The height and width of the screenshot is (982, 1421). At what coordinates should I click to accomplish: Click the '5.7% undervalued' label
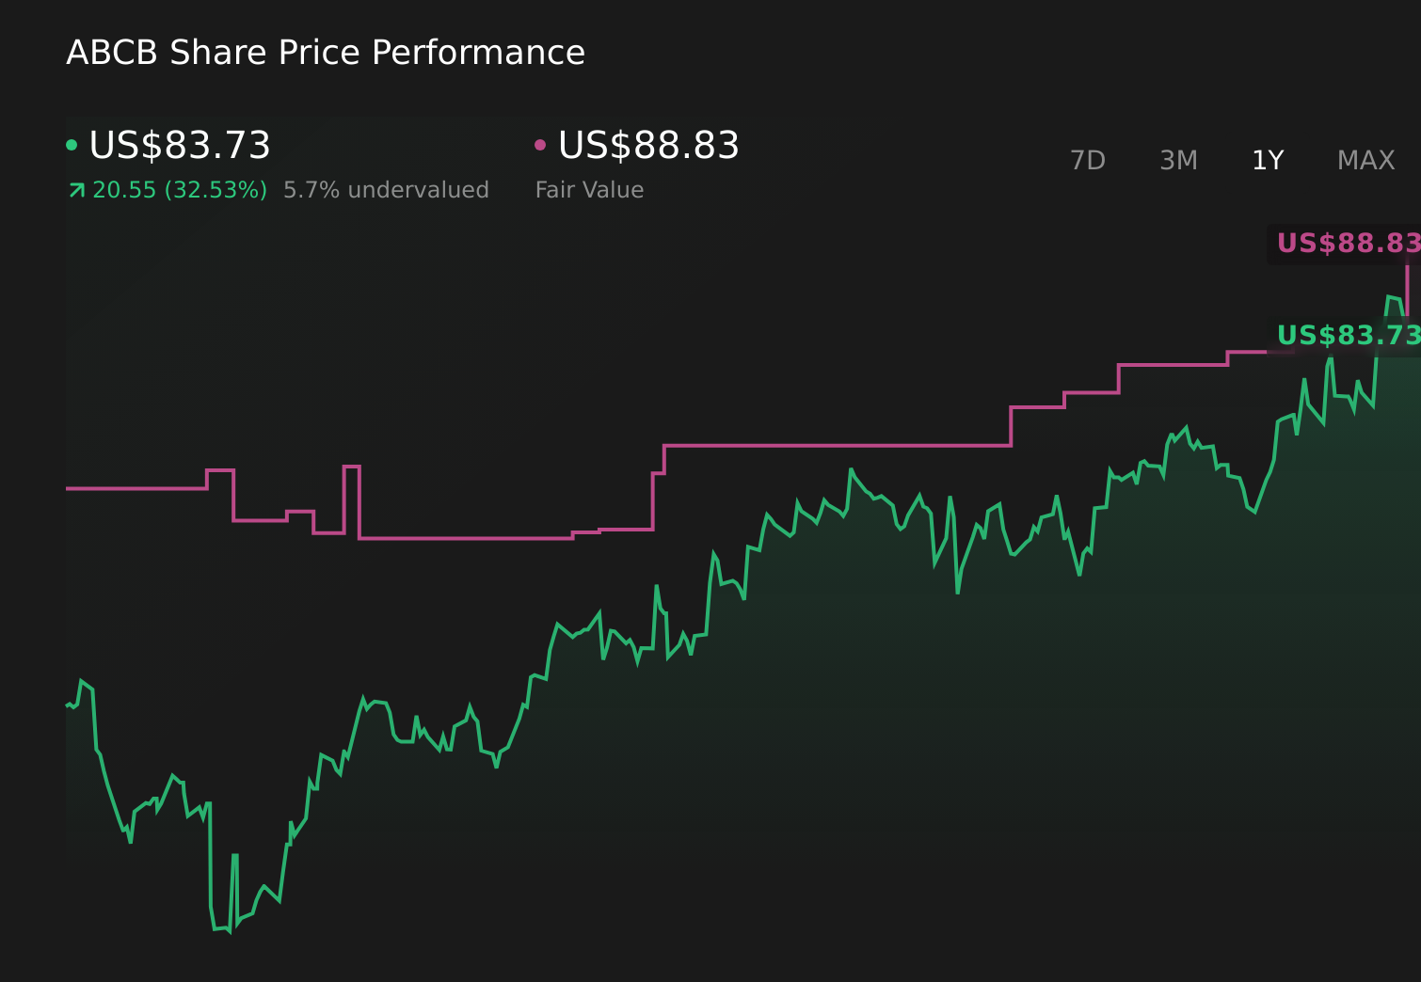tap(386, 189)
